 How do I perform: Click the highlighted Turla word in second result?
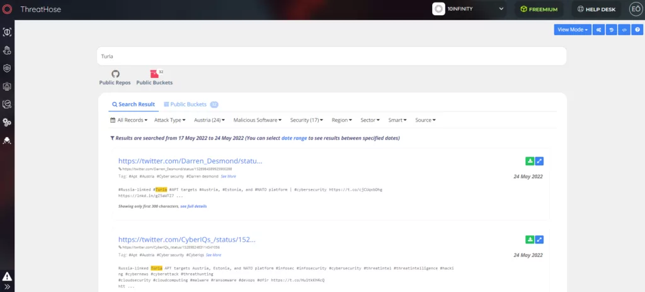coord(157,268)
